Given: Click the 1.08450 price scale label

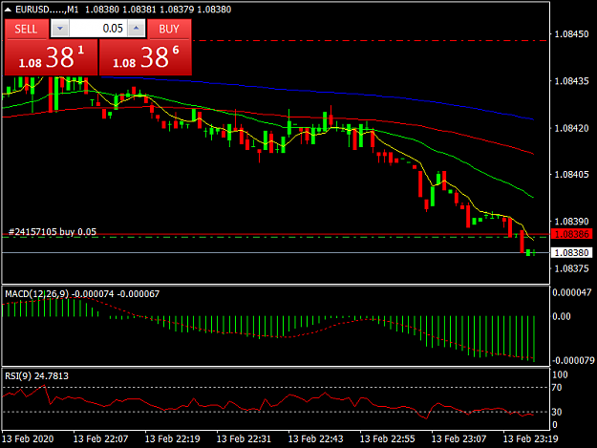Looking at the screenshot, I should pyautogui.click(x=571, y=34).
